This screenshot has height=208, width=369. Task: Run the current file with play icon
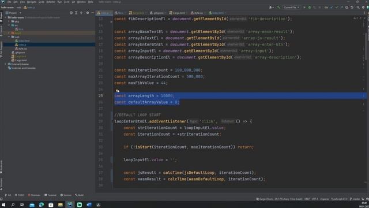(x=304, y=8)
